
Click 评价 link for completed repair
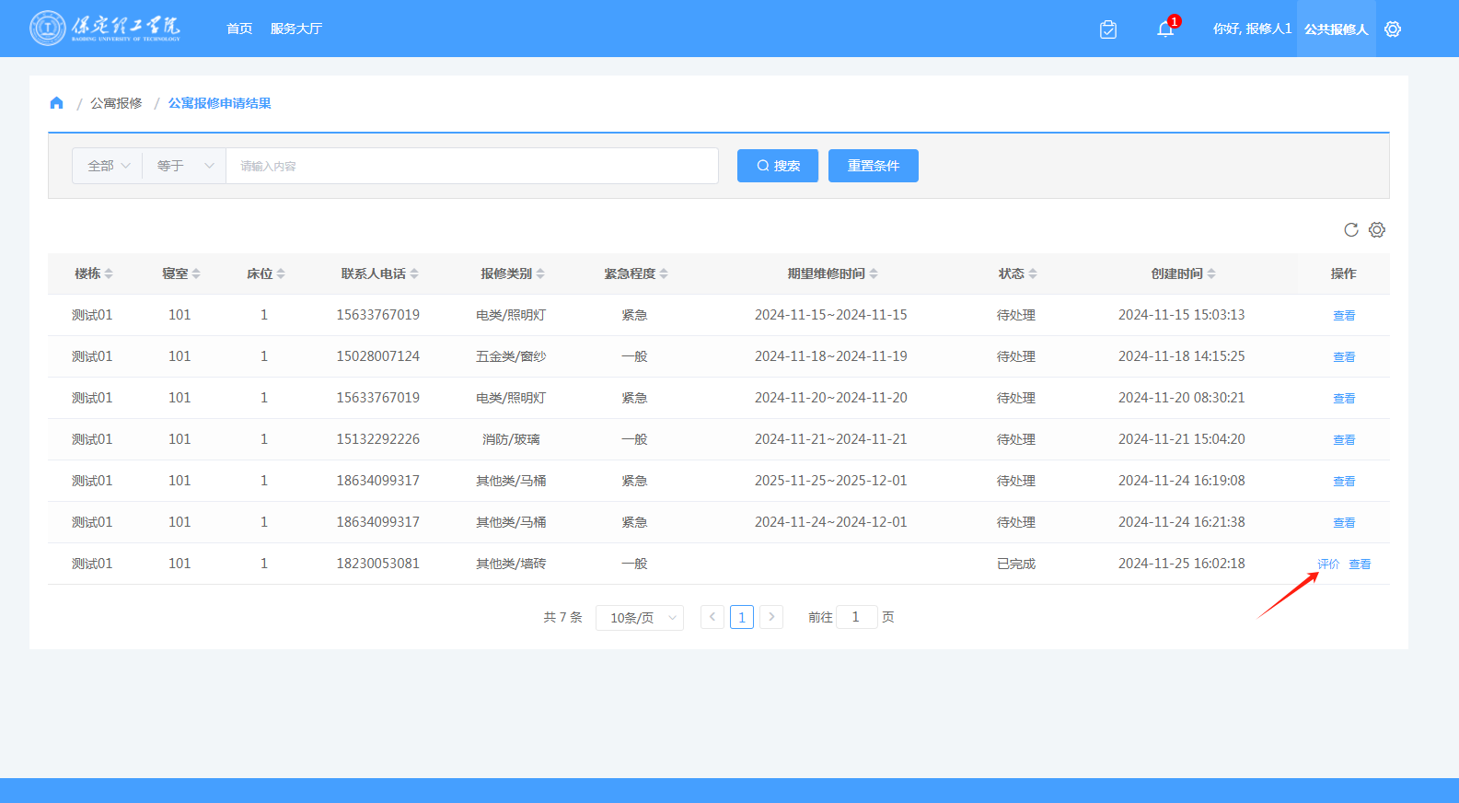point(1327,564)
